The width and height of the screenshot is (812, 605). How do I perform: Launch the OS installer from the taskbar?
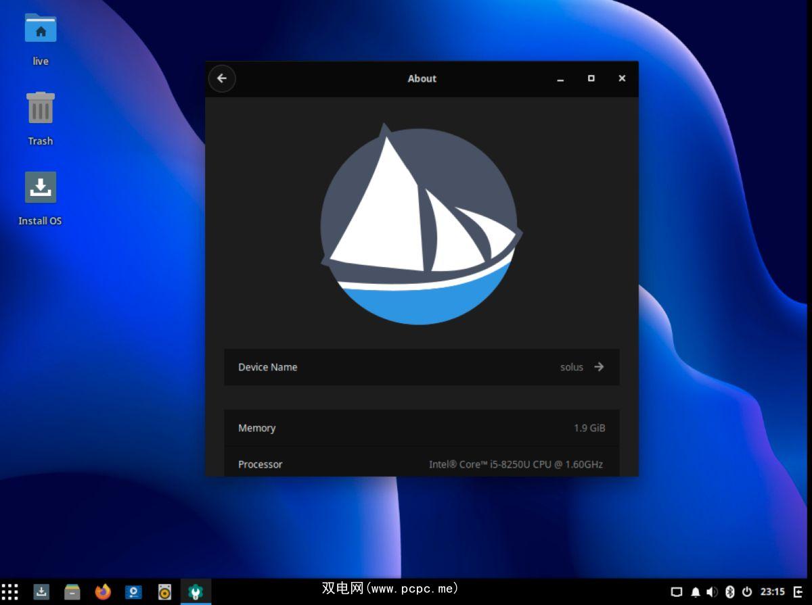tap(42, 592)
